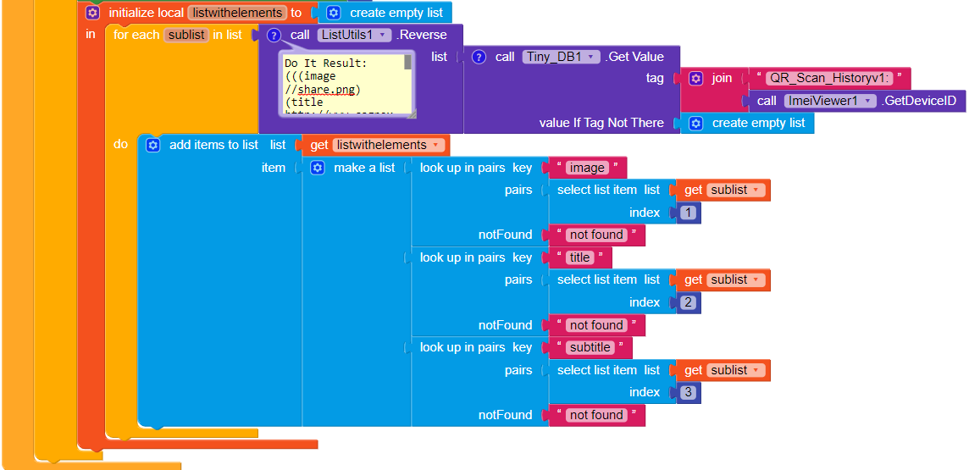
Task: Edit the listwithelements local variable name
Action: tap(237, 13)
